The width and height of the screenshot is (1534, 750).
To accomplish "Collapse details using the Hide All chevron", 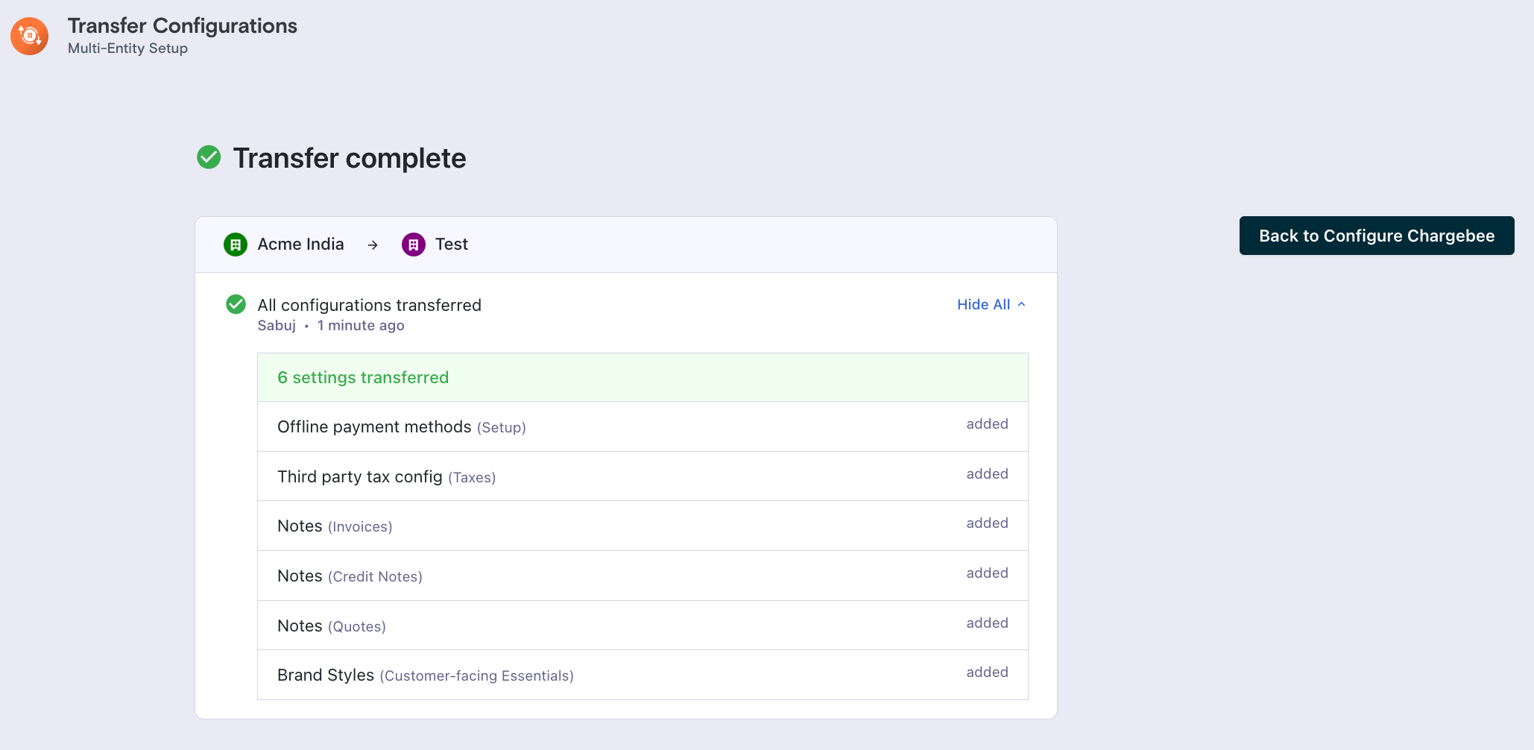I will [x=1022, y=304].
